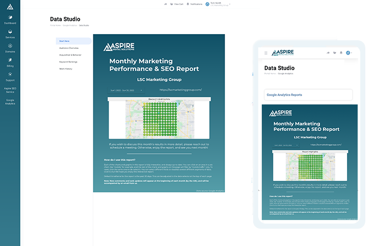The image size is (373, 246).
Task: Open hamburger menu in tablet view
Action: point(266,53)
